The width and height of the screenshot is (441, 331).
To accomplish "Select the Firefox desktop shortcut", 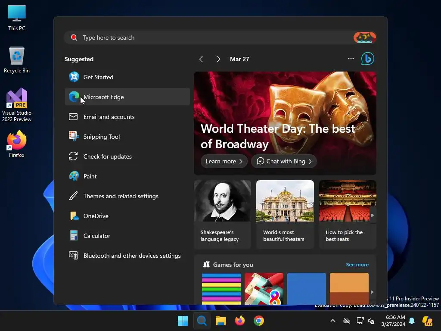I will point(17,144).
